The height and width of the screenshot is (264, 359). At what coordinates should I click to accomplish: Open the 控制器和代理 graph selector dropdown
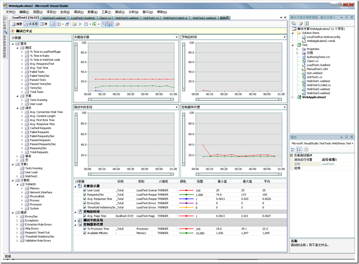click(x=284, y=107)
